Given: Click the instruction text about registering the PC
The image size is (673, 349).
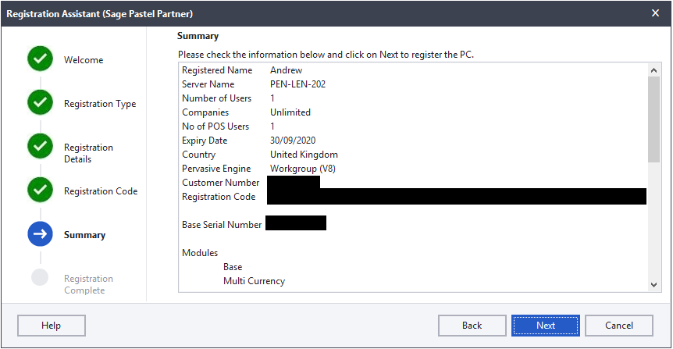Looking at the screenshot, I should (x=326, y=55).
